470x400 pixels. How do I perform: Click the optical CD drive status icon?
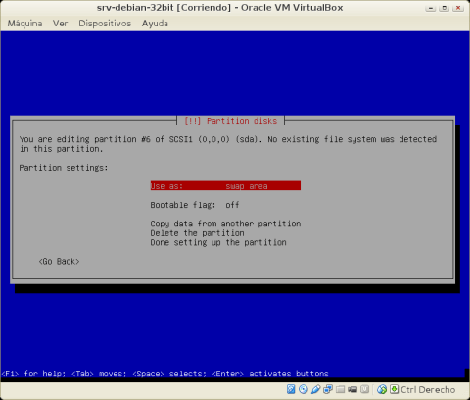click(x=304, y=389)
